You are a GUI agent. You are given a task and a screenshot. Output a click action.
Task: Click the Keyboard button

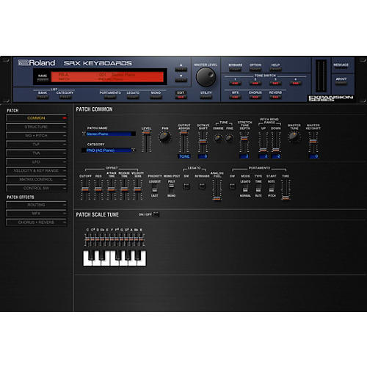click(x=235, y=69)
